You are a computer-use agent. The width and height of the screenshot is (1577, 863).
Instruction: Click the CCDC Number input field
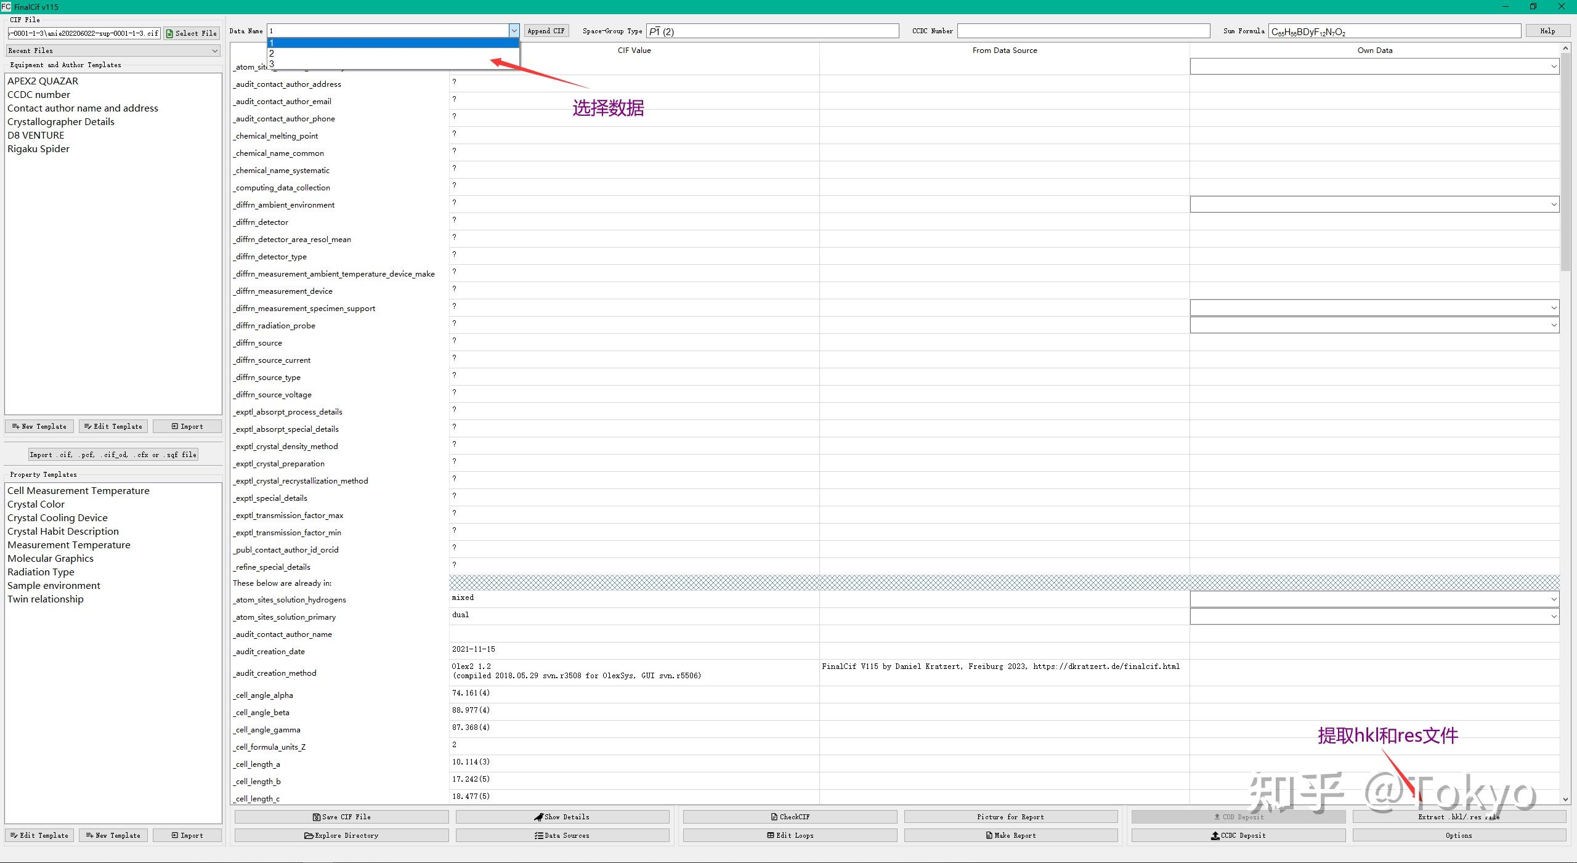(x=1083, y=31)
